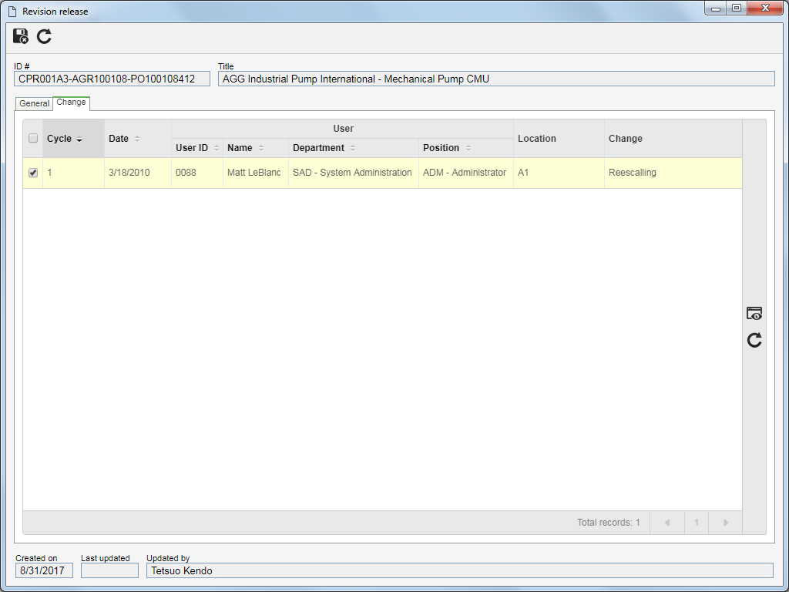This screenshot has height=592, width=789.
Task: Select the Reescalling change cell
Action: pyautogui.click(x=673, y=173)
